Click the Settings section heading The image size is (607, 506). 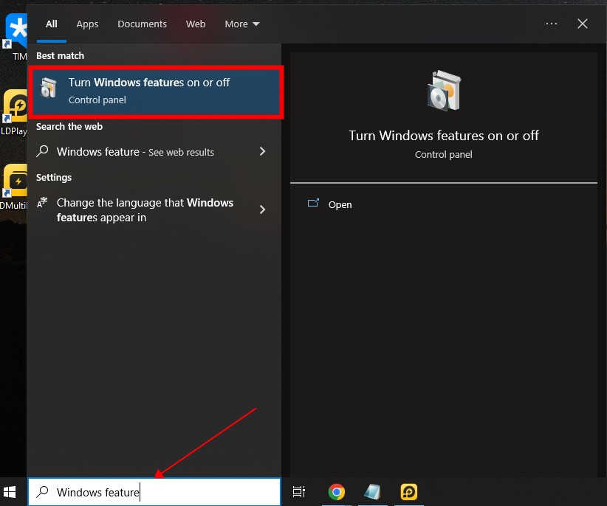click(x=54, y=178)
